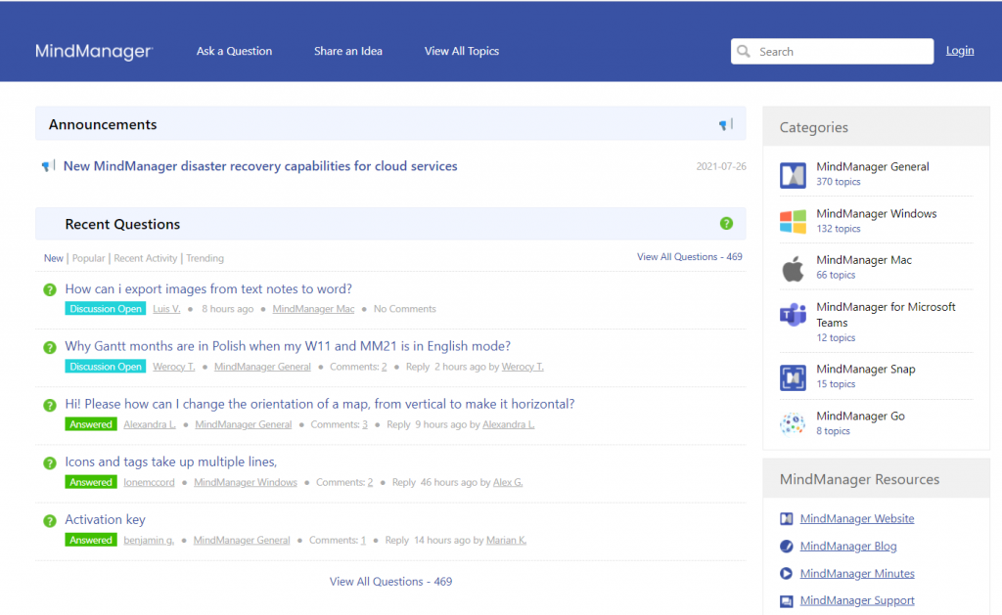Open Gantt months in Polish question
This screenshot has height=615, width=1002.
tap(288, 346)
